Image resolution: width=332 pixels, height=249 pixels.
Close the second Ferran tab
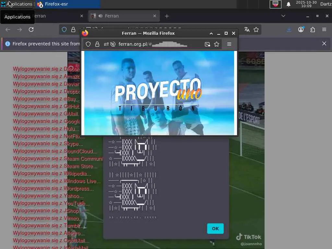(x=155, y=16)
